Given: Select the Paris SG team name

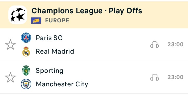Looking at the screenshot, I should pyautogui.click(x=49, y=38).
